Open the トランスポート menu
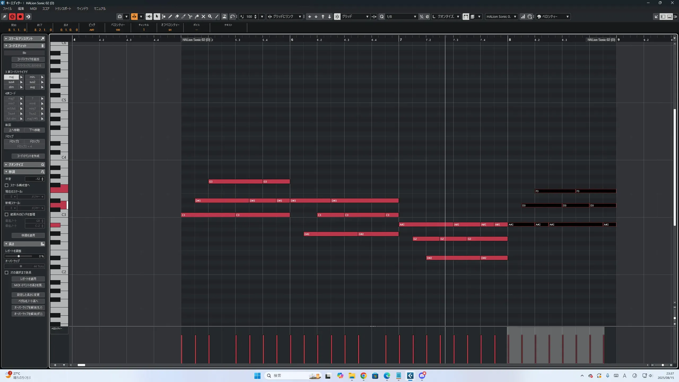 click(x=63, y=8)
